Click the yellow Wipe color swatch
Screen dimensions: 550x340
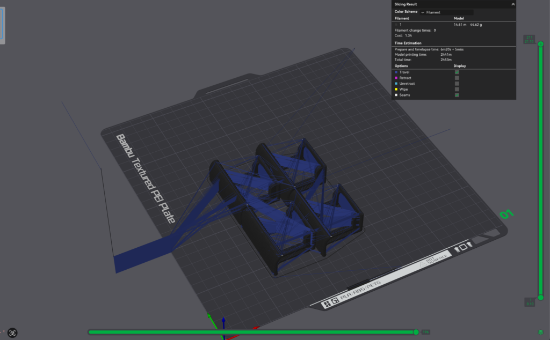[396, 89]
